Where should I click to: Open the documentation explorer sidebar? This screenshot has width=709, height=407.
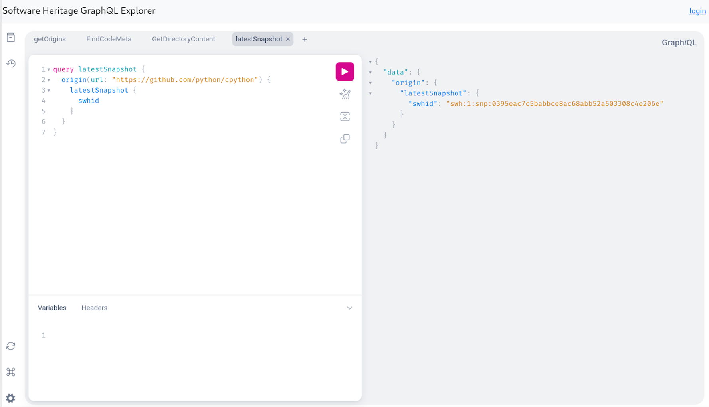[11, 37]
